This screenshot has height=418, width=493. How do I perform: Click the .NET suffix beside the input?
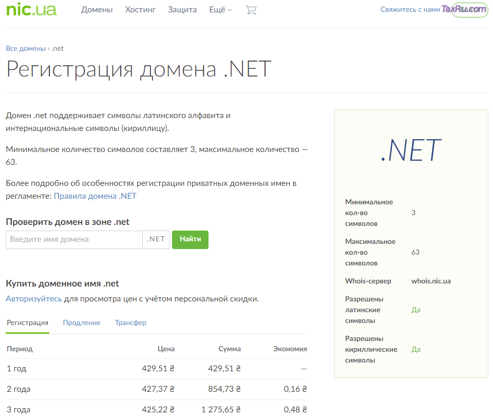[156, 239]
